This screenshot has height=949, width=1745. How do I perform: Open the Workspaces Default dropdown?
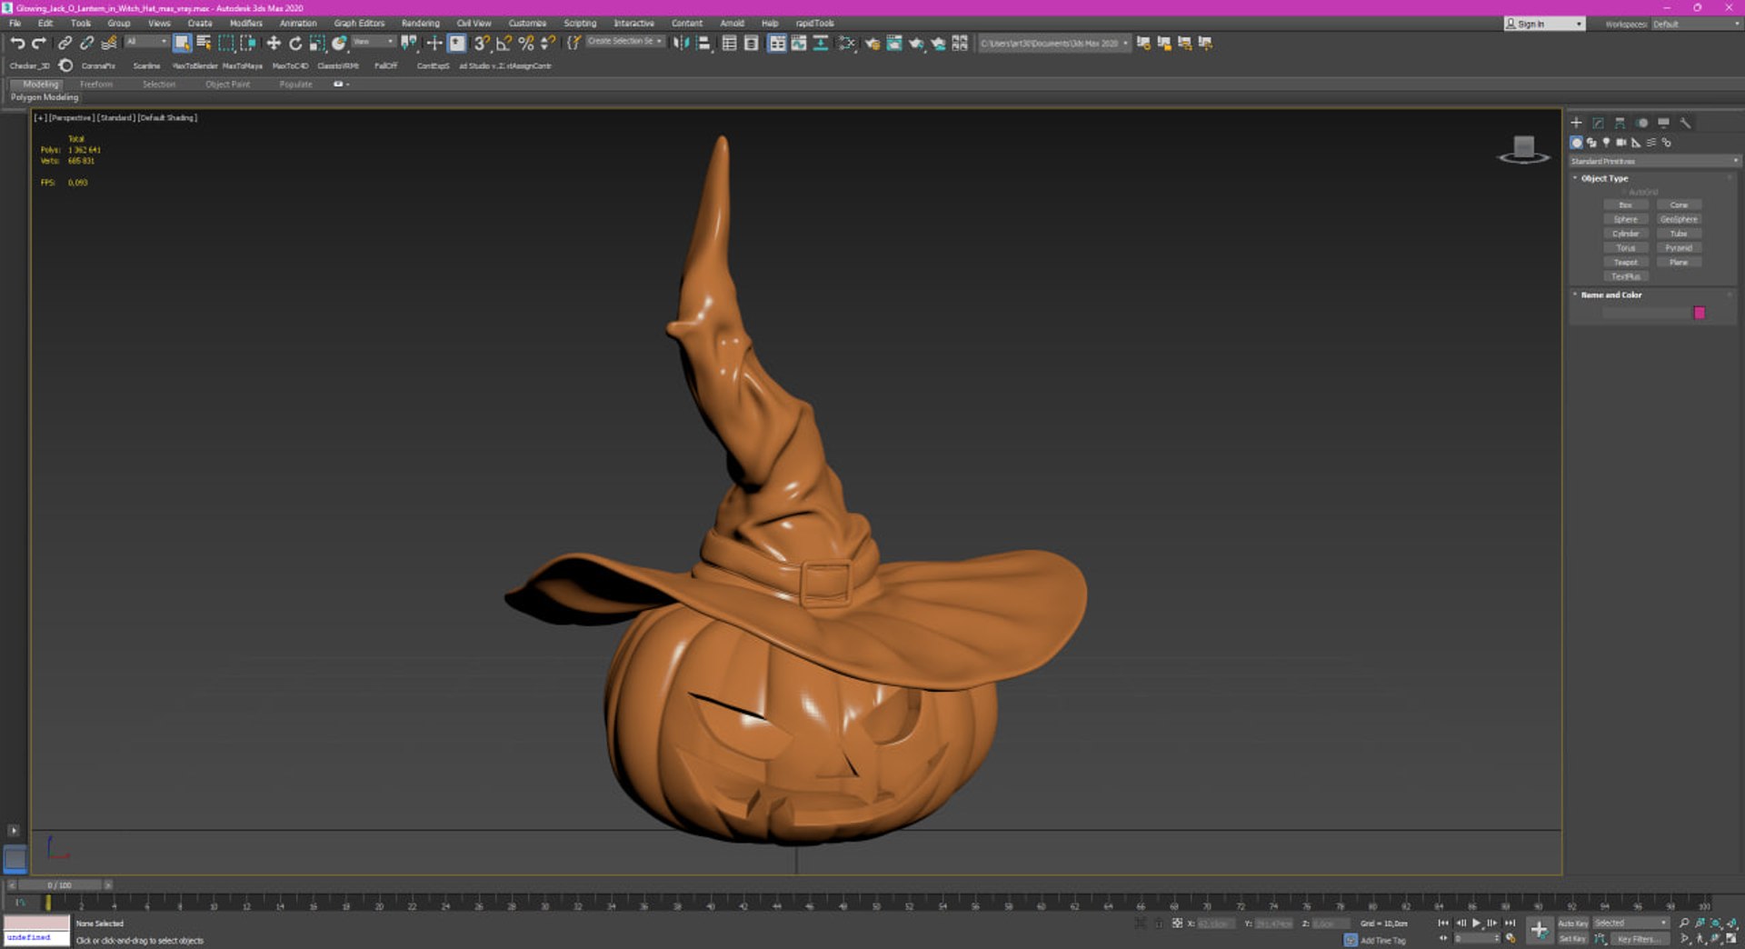pos(1695,24)
